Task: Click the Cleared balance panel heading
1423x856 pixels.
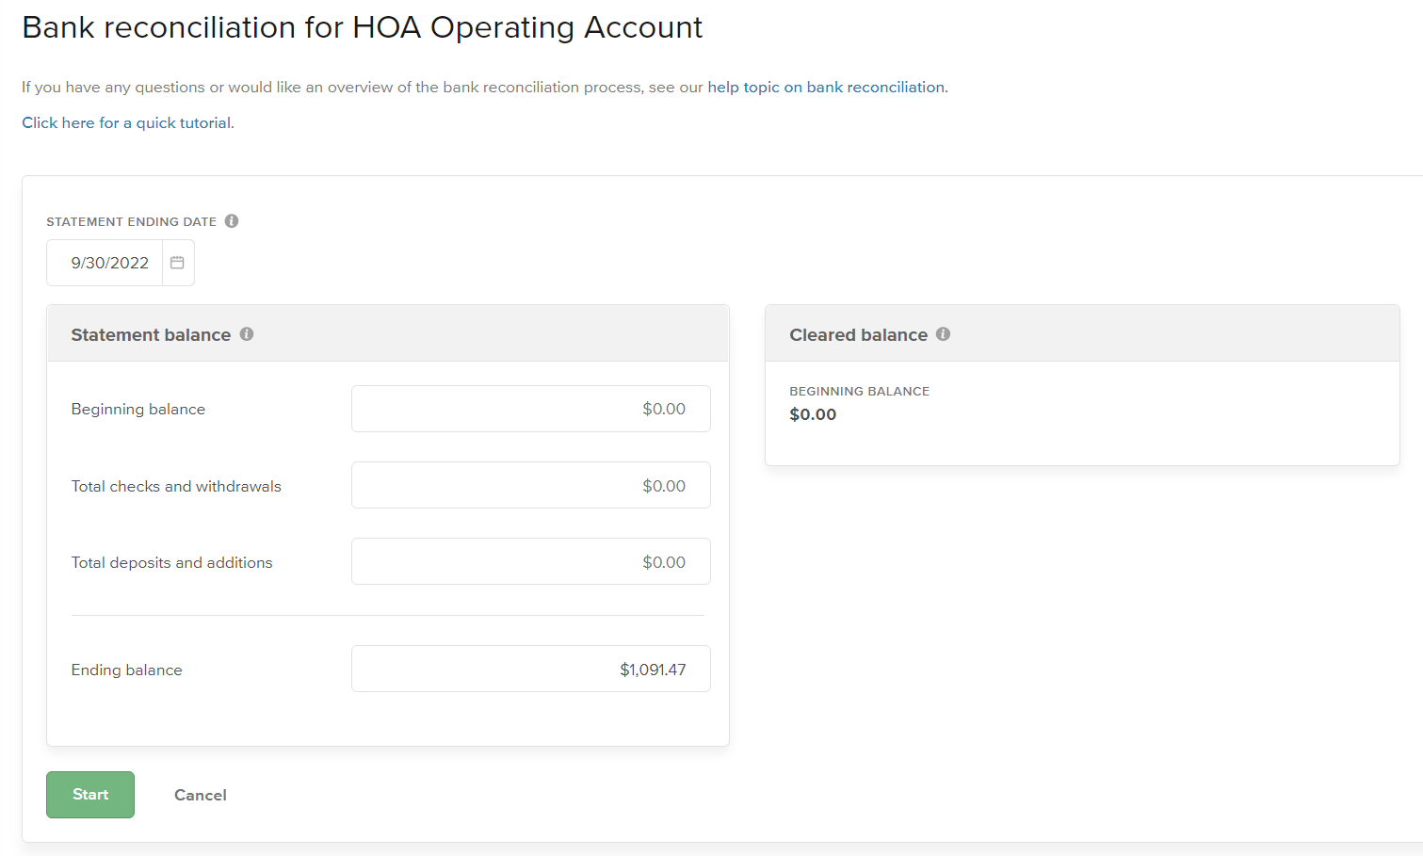Action: pyautogui.click(x=858, y=335)
